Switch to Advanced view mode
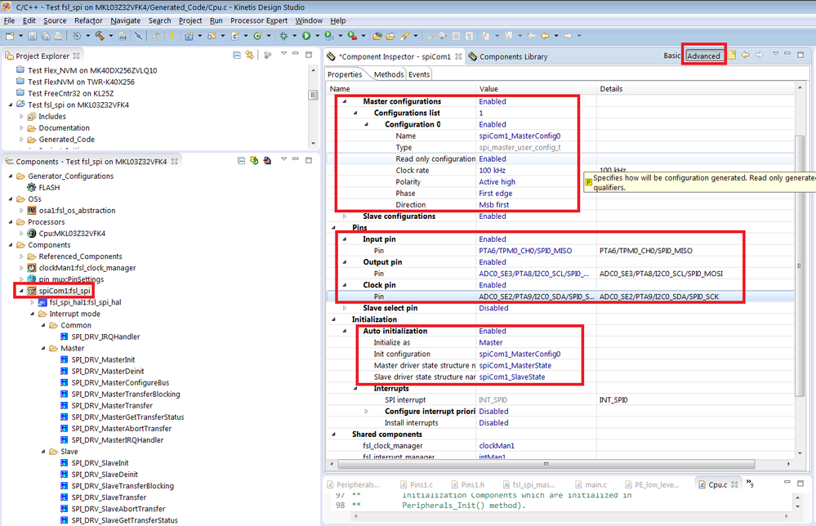816x526 pixels. [703, 56]
